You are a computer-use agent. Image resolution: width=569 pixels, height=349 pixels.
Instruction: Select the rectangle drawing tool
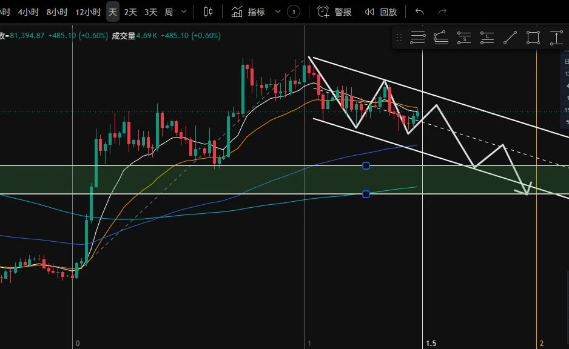pos(533,38)
